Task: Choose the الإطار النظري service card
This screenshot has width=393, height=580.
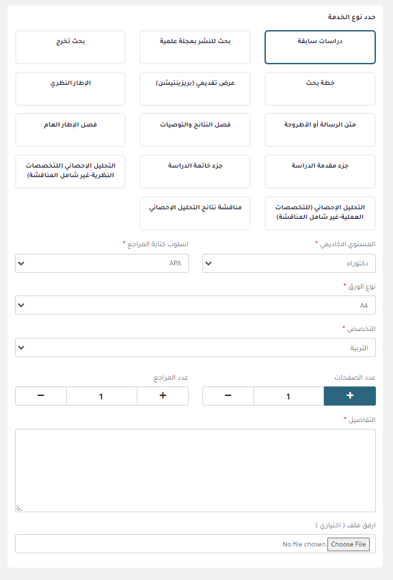Action: click(x=70, y=89)
